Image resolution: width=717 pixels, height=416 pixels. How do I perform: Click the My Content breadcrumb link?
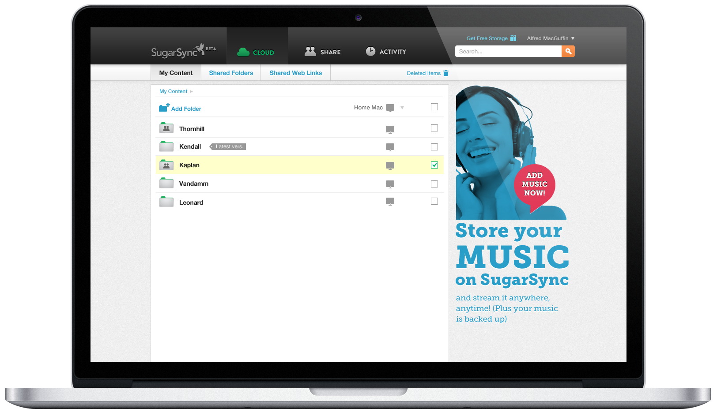click(173, 91)
